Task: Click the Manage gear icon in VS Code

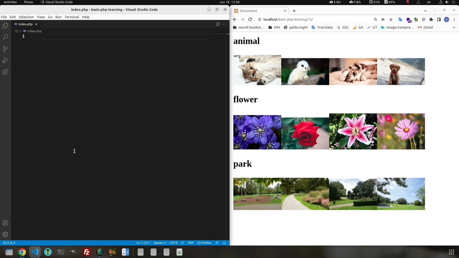Action: coord(5,234)
